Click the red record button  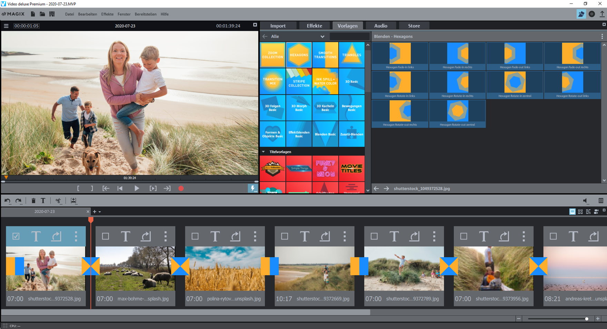(x=181, y=188)
